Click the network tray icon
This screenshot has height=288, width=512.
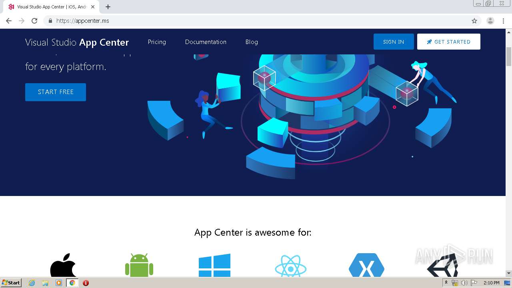(x=455, y=283)
